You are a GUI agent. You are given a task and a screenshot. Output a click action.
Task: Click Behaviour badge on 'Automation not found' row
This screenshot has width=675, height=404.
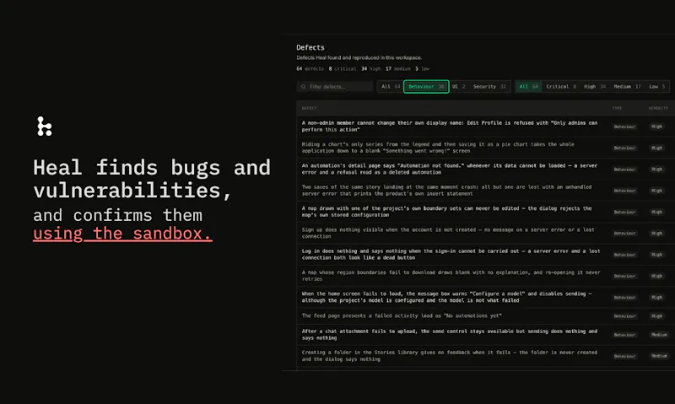624,169
